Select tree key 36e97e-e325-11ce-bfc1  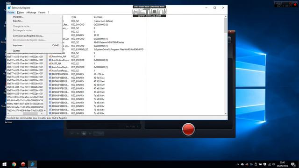(25, 90)
